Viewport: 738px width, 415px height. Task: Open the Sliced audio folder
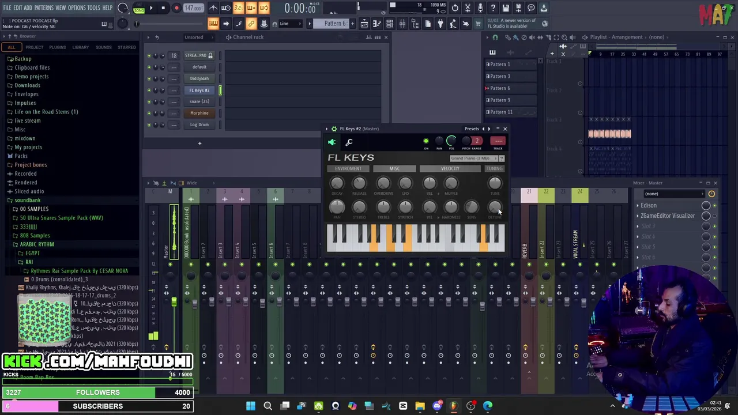[x=29, y=191]
